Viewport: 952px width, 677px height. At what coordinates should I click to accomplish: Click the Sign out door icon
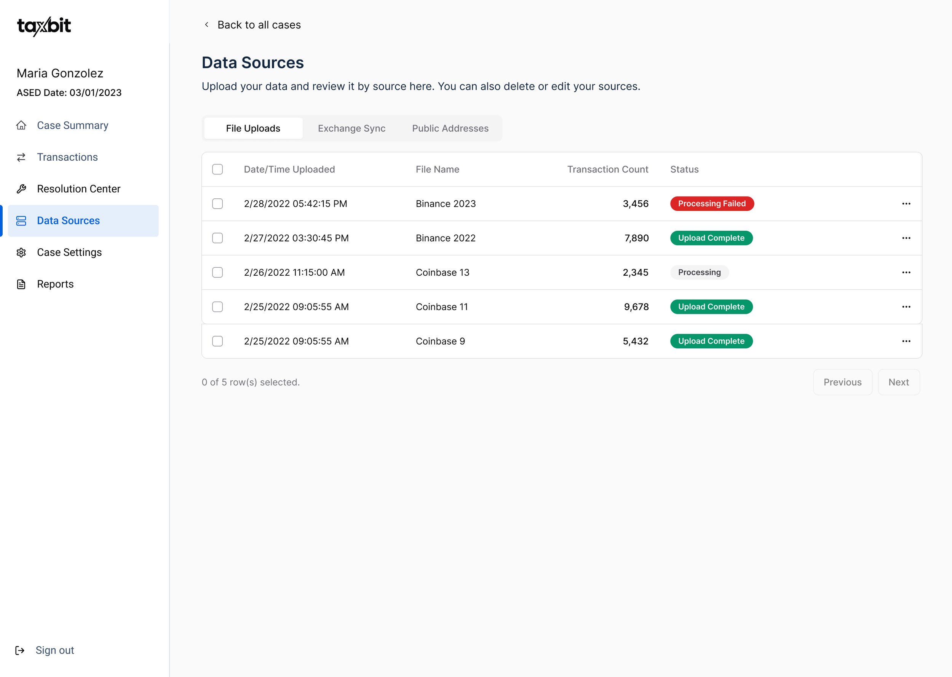19,650
